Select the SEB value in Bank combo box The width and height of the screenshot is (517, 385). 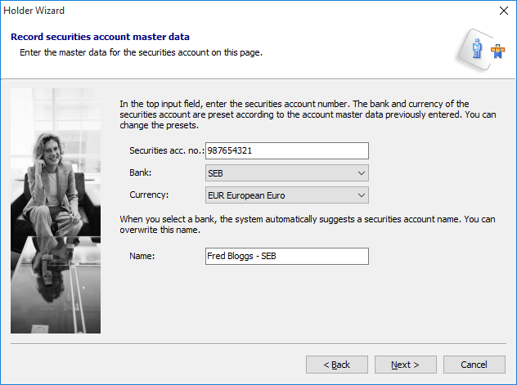coord(278,173)
